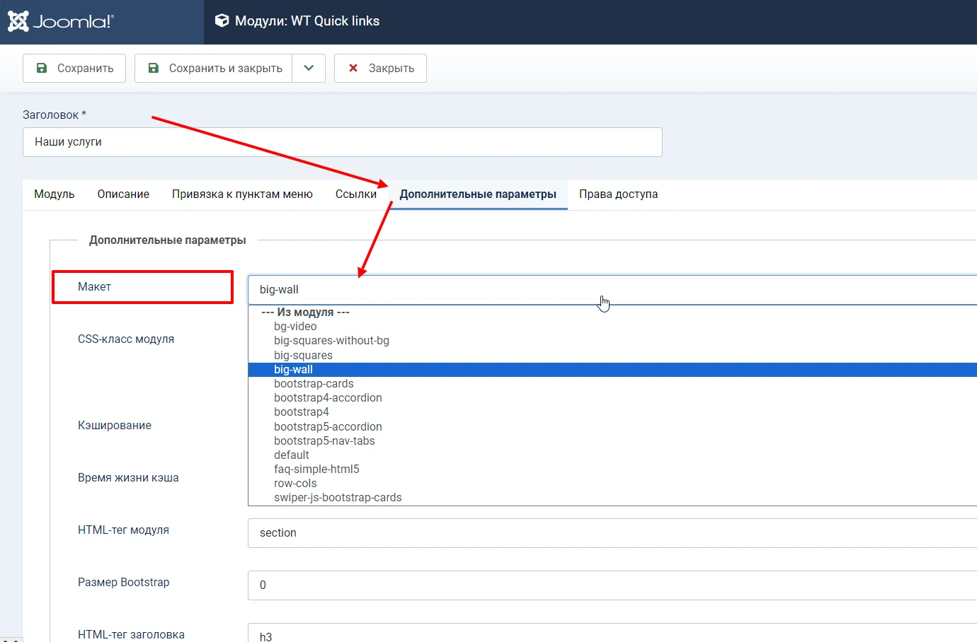Click the Закрыть button
Viewport: 977px width, 642px height.
click(380, 68)
